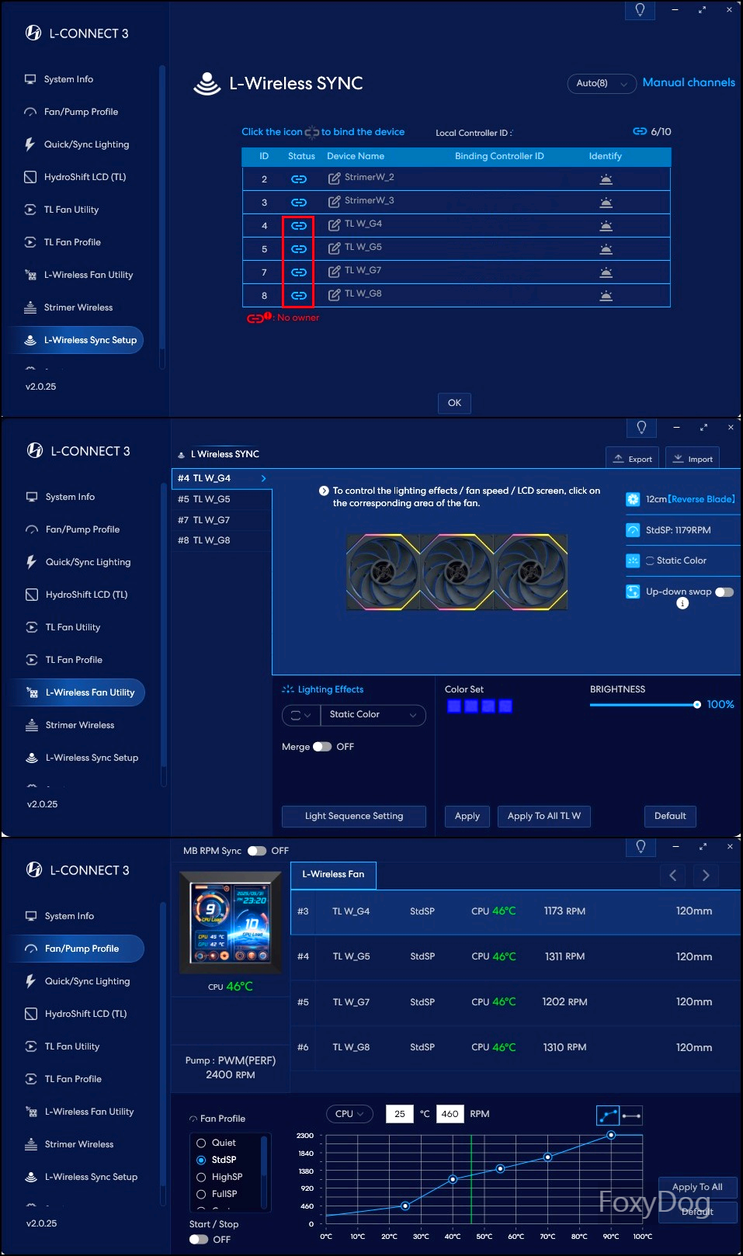Click Up-down swap info icon

pos(682,603)
